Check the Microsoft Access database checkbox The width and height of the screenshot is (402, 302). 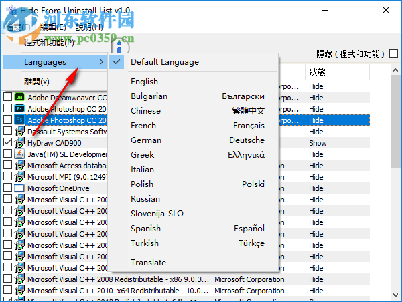[7, 165]
